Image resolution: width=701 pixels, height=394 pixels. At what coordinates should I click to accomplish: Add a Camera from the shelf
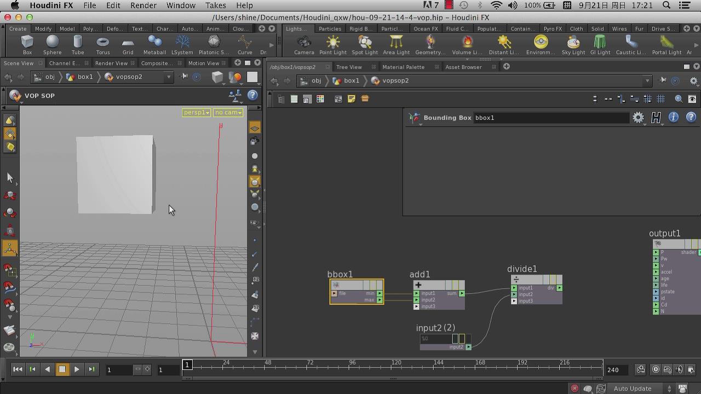(304, 45)
